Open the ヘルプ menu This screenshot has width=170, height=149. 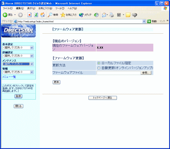tap(72, 9)
